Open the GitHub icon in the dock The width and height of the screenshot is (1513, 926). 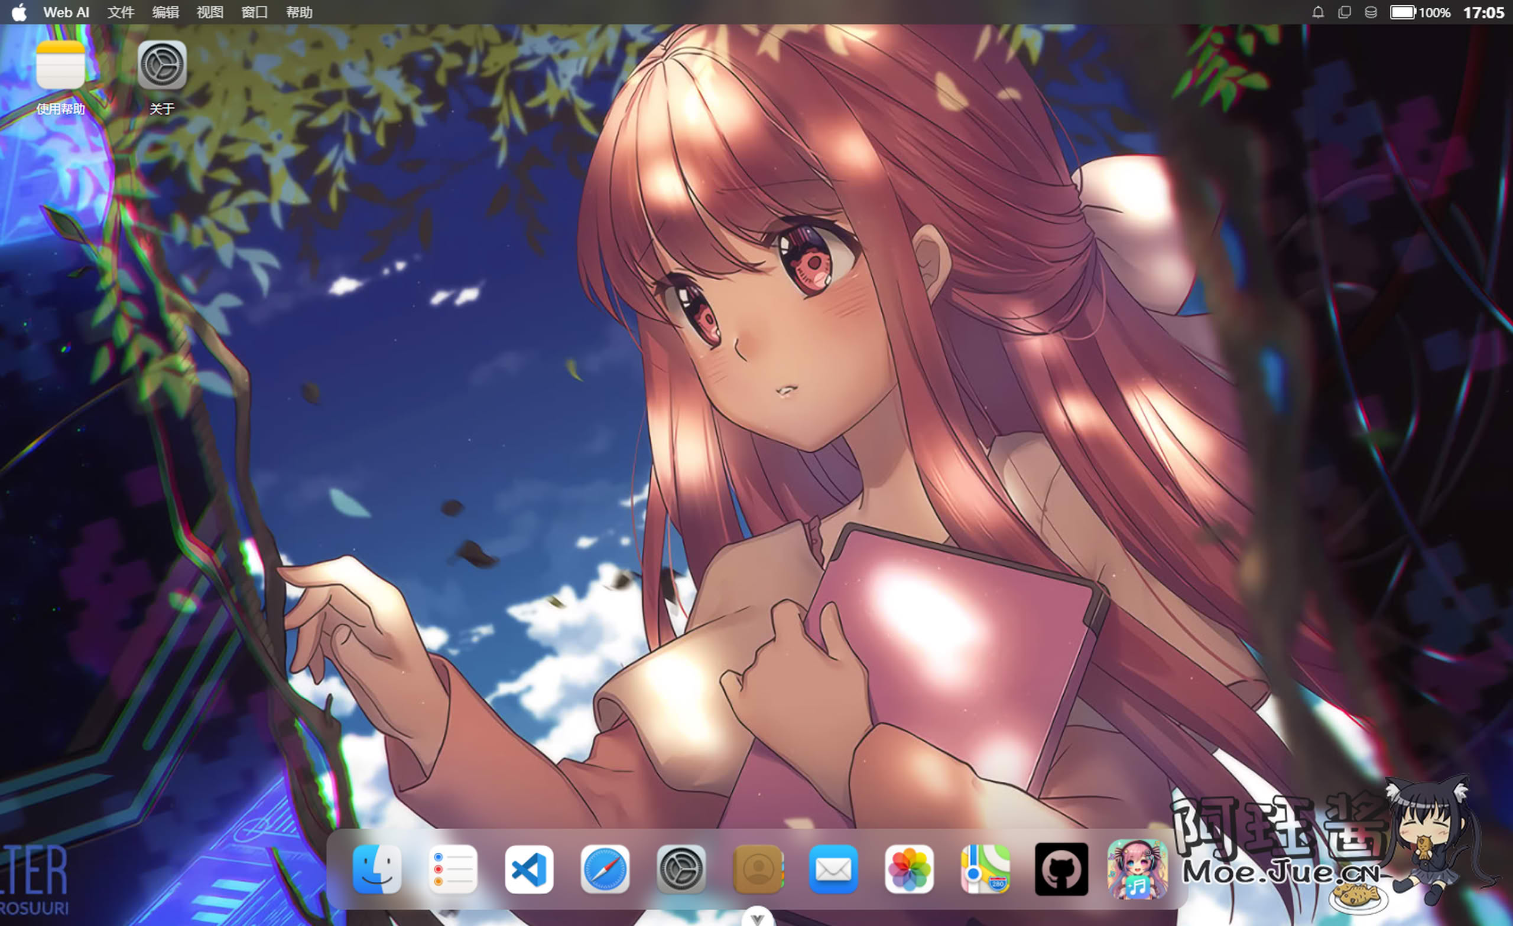coord(1061,869)
